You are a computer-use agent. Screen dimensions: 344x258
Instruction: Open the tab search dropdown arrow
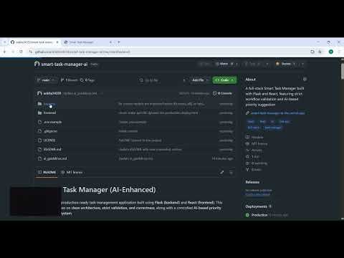tap(4, 42)
